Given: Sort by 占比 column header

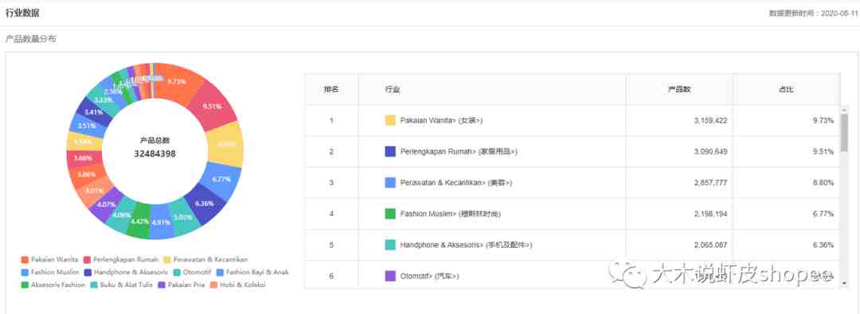Looking at the screenshot, I should point(786,89).
